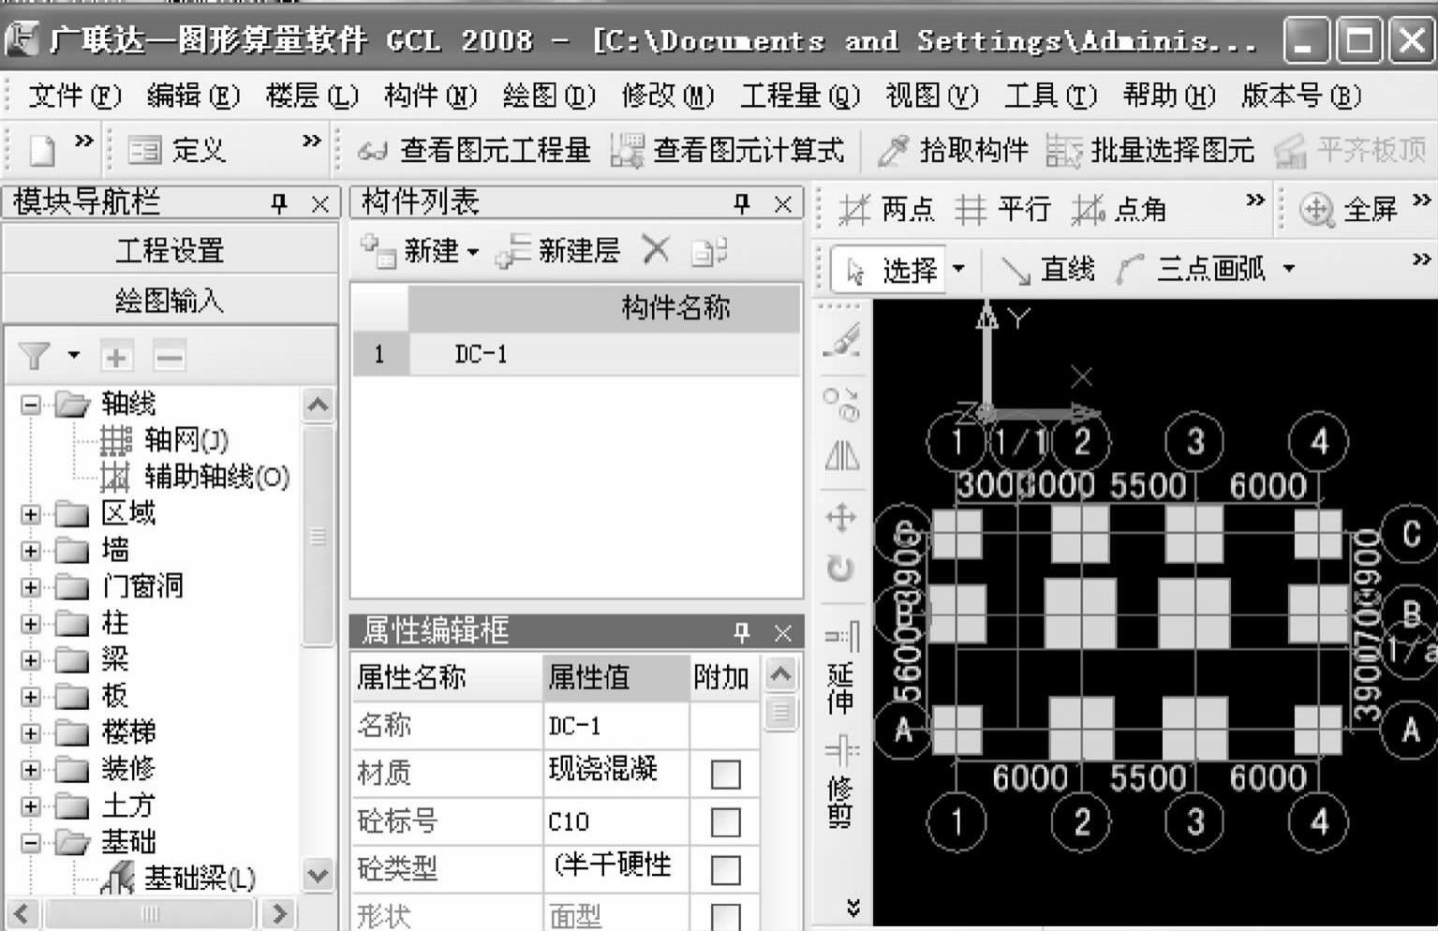Image resolution: width=1438 pixels, height=931 pixels.
Task: Expand the 梁 tree folder
Action: tap(31, 660)
